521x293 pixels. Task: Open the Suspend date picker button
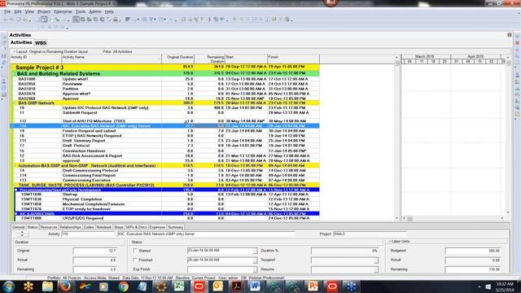tap(376, 260)
